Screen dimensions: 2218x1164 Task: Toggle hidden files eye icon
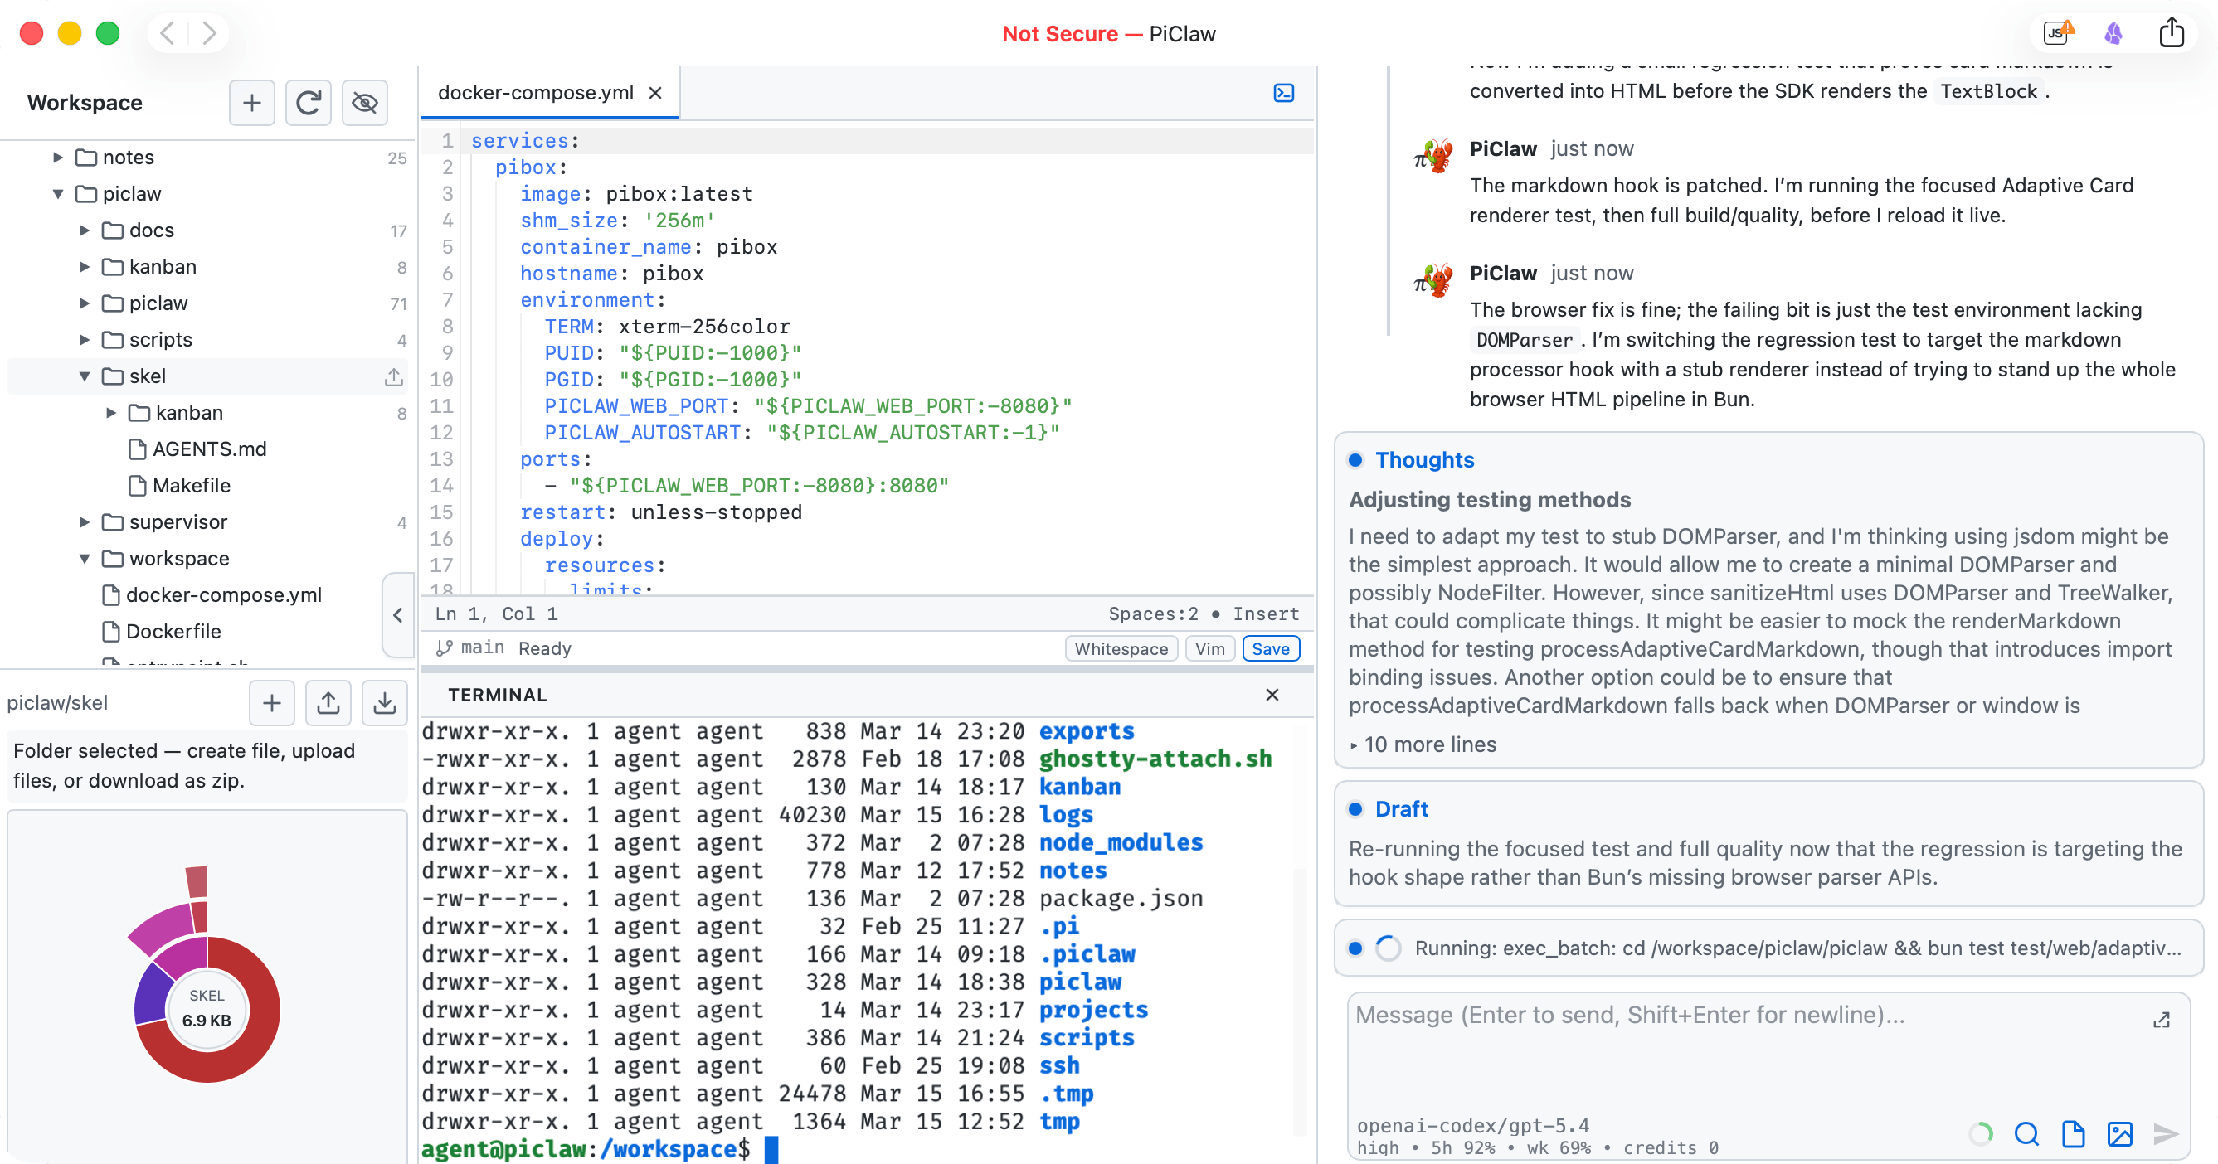tap(365, 104)
